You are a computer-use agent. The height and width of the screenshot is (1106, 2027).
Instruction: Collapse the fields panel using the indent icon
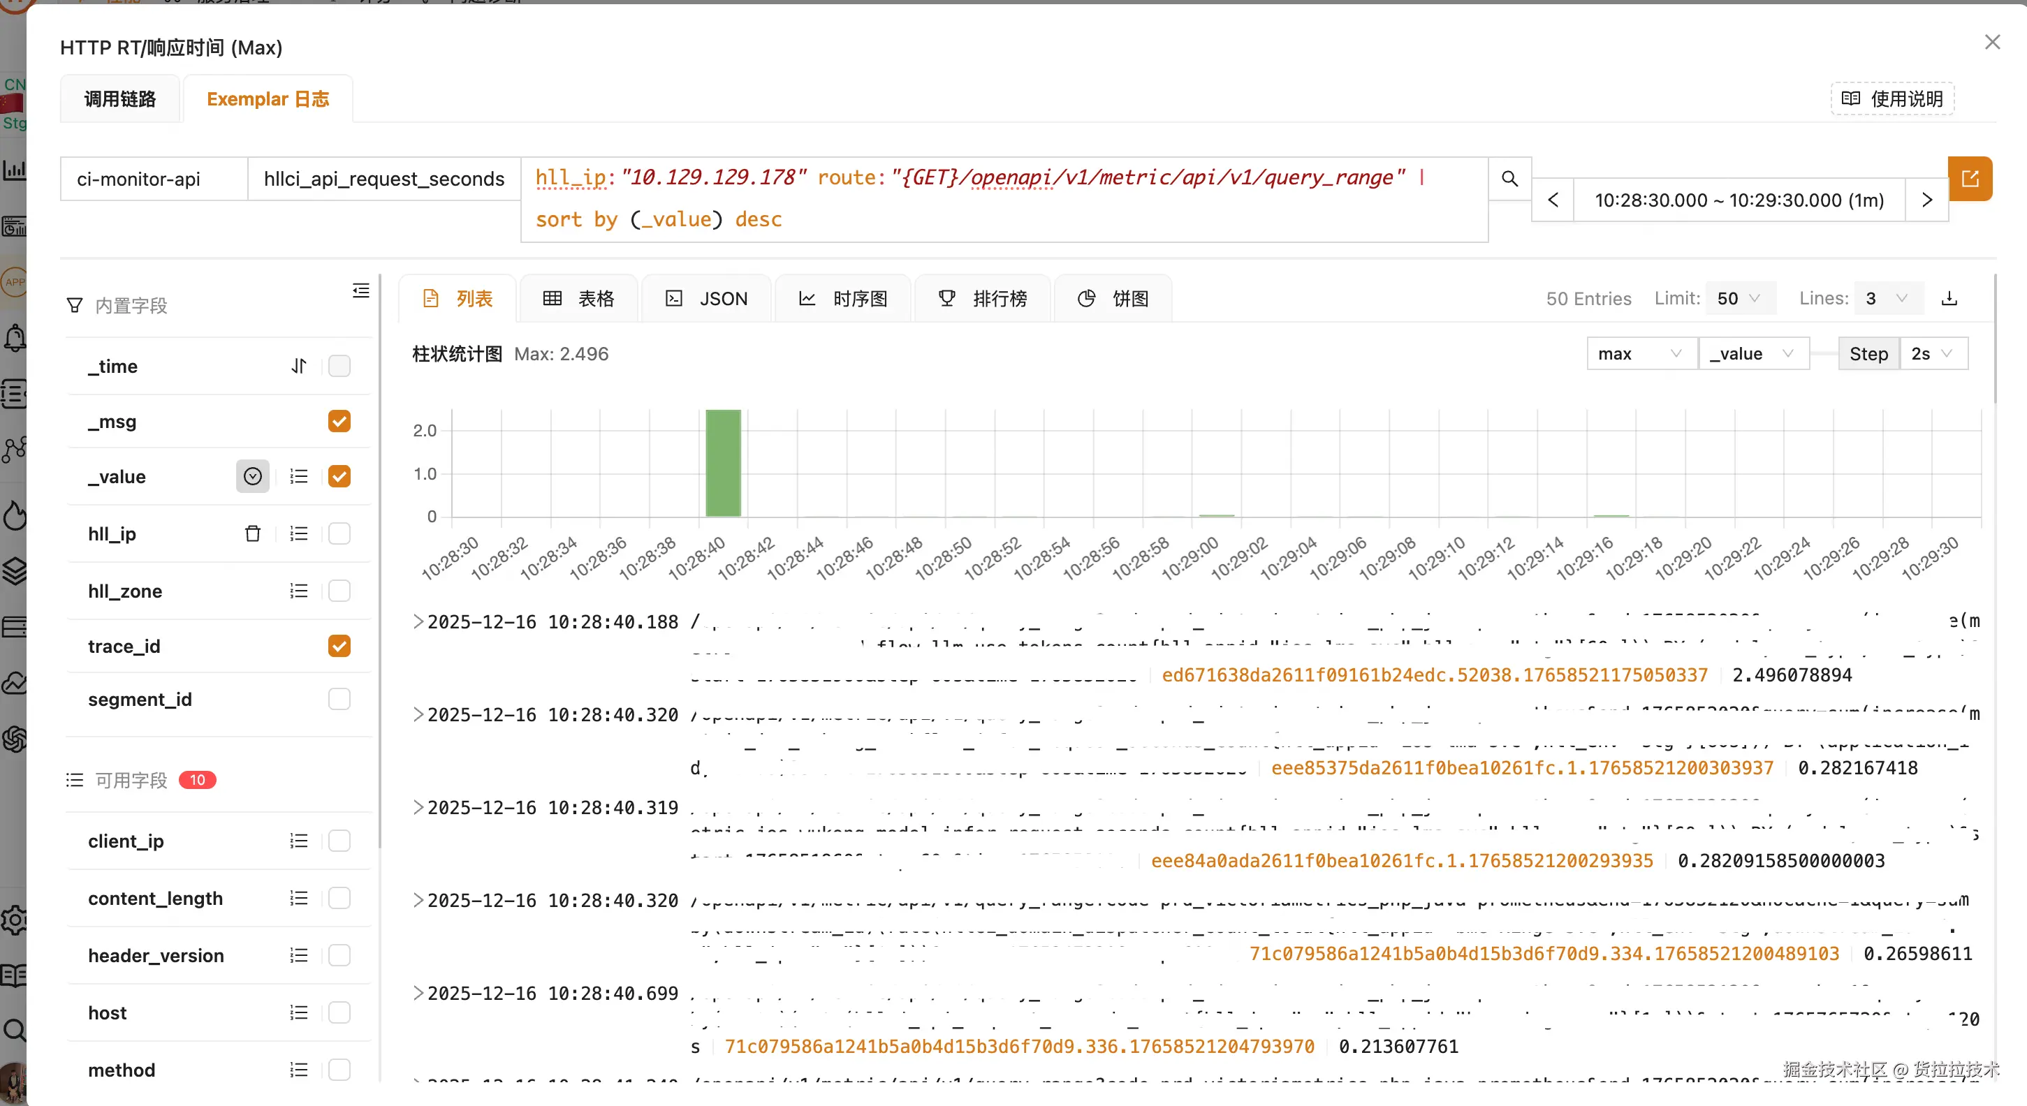click(x=360, y=291)
